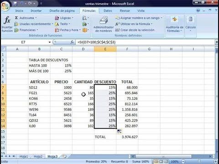219x164 pixels.
Task: Open the Name Box dropdown arrow
Action: click(x=50, y=42)
